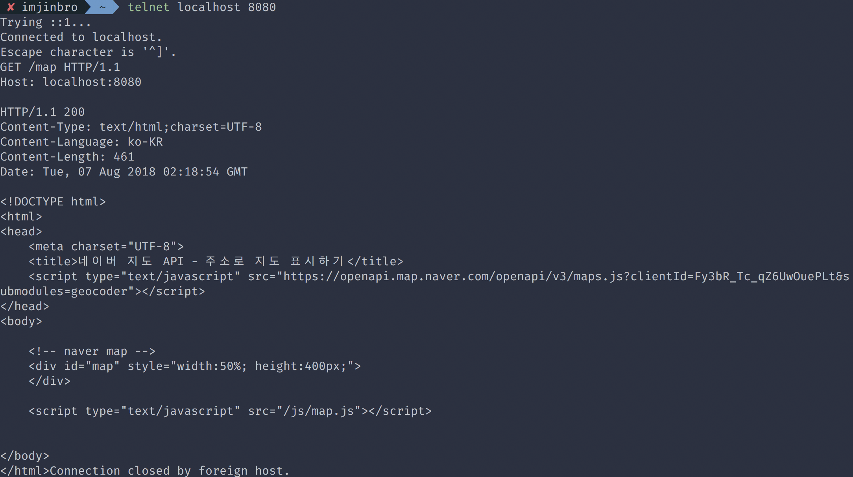The height and width of the screenshot is (477, 853).
Task: Click the Korean title tag text
Action: point(216,261)
